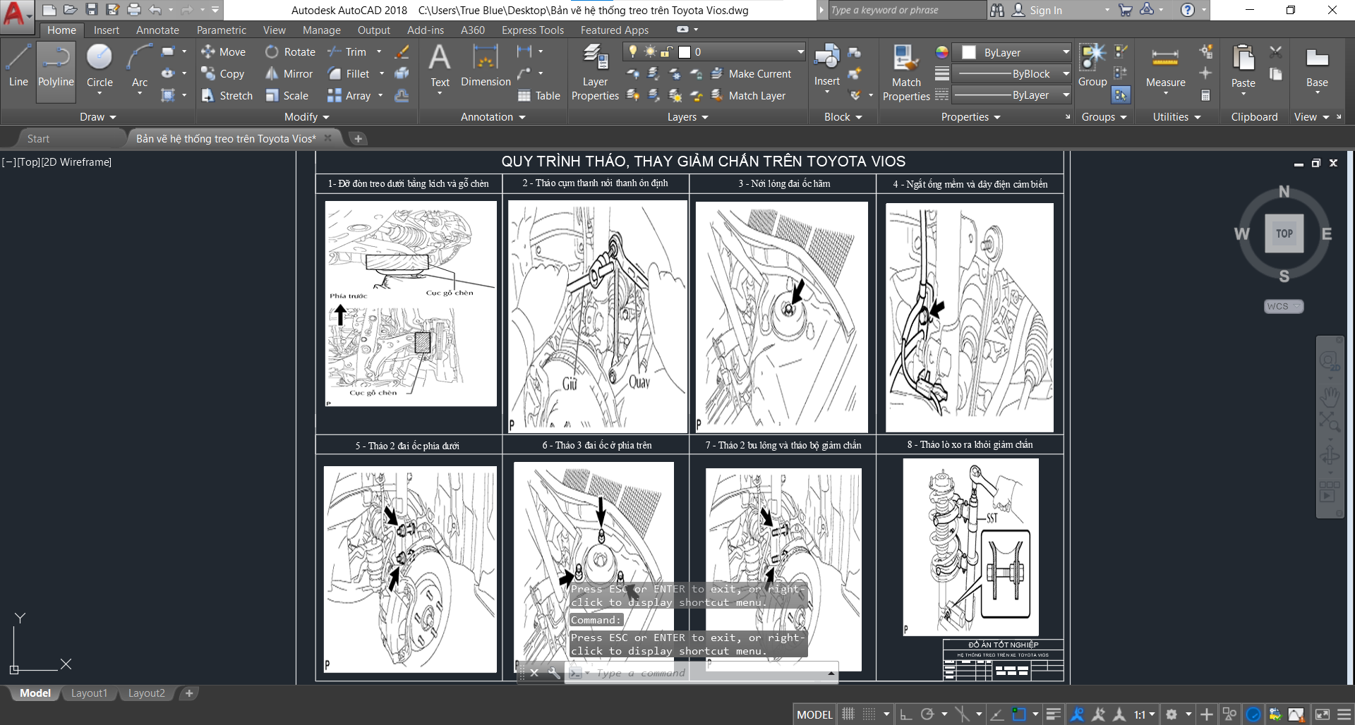Click the Match Layer button
1355x725 pixels.
click(748, 96)
